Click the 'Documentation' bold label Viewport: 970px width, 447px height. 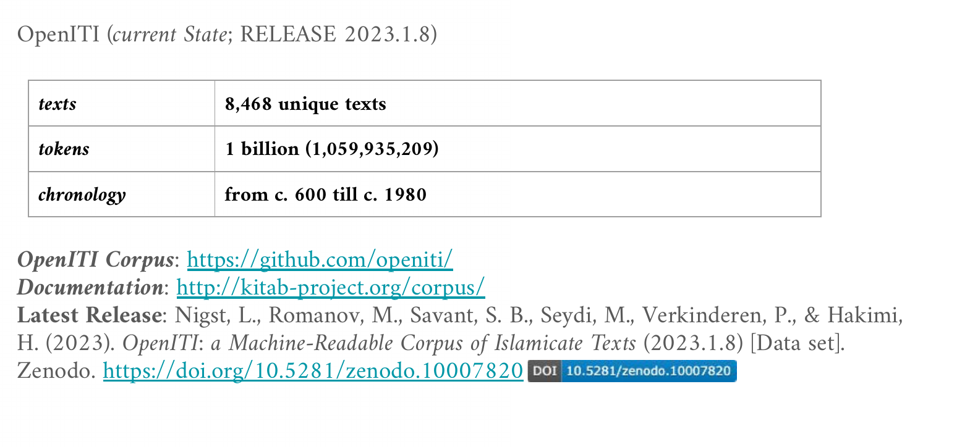coord(90,287)
